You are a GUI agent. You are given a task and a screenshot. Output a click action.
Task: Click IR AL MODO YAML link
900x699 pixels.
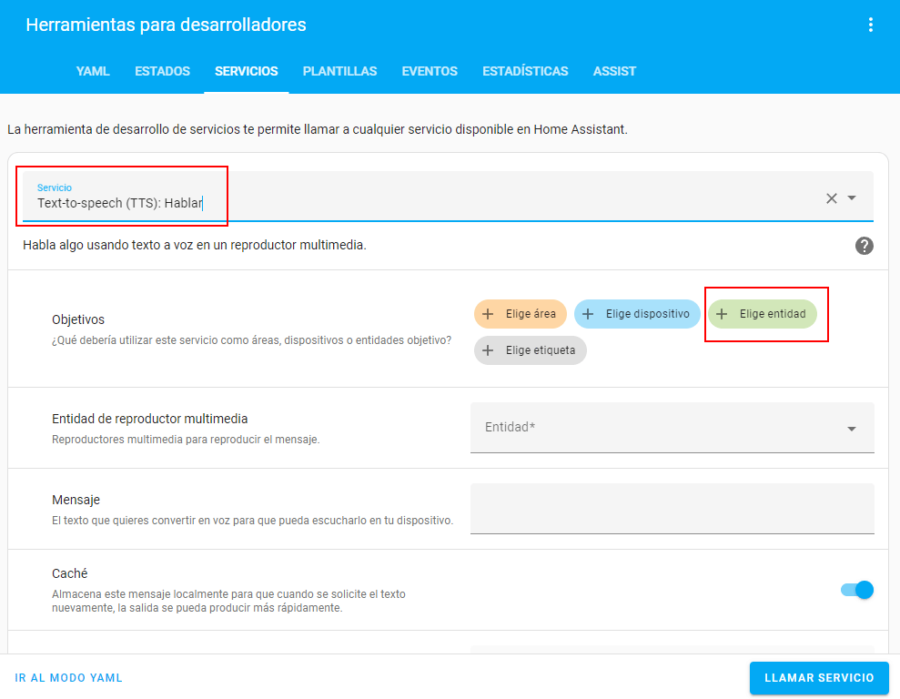pos(69,678)
